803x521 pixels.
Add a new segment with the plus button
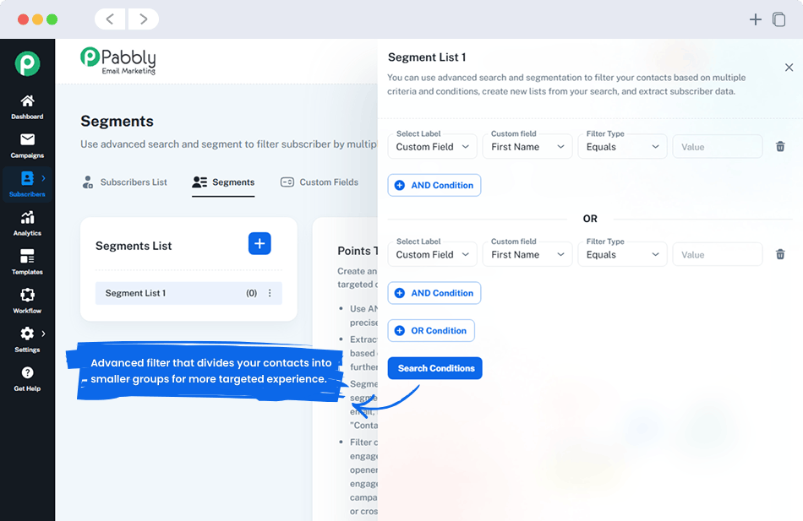259,243
